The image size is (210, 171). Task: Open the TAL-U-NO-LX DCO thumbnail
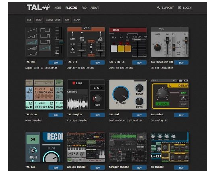pos(128,42)
